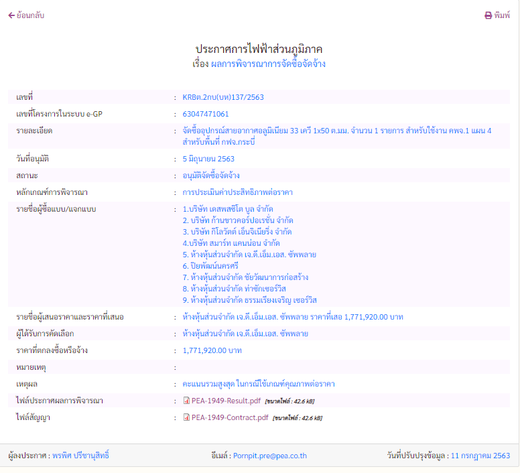Screen dimensions: 520x473
Task: Click the subtitle ผลการพิจารณาการจัดซื้อจัดจ้าง
Action: 268,64
